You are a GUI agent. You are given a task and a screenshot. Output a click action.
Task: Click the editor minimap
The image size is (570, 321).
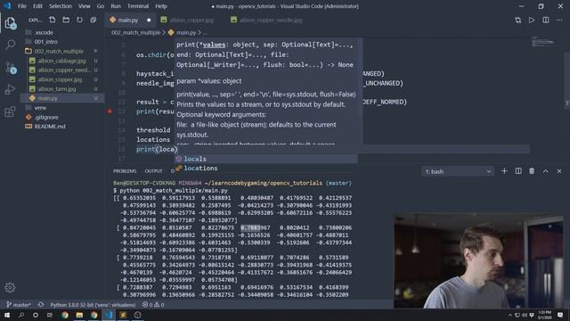543,42
